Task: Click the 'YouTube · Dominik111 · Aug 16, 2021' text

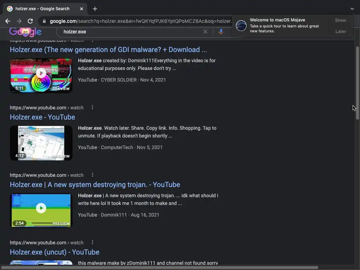Action: pyautogui.click(x=118, y=215)
